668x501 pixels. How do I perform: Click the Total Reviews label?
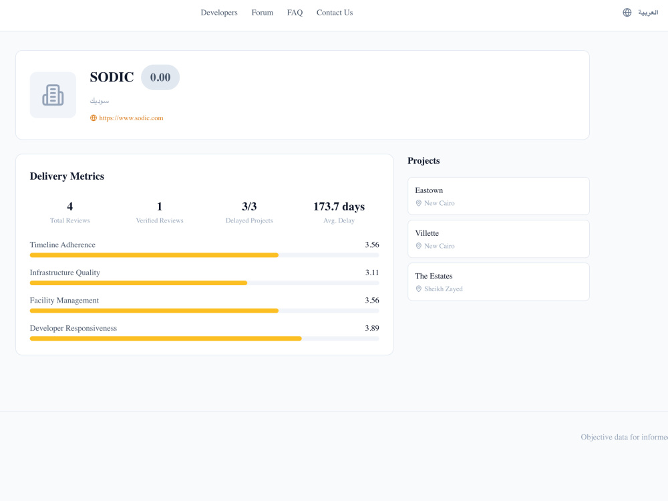[70, 220]
